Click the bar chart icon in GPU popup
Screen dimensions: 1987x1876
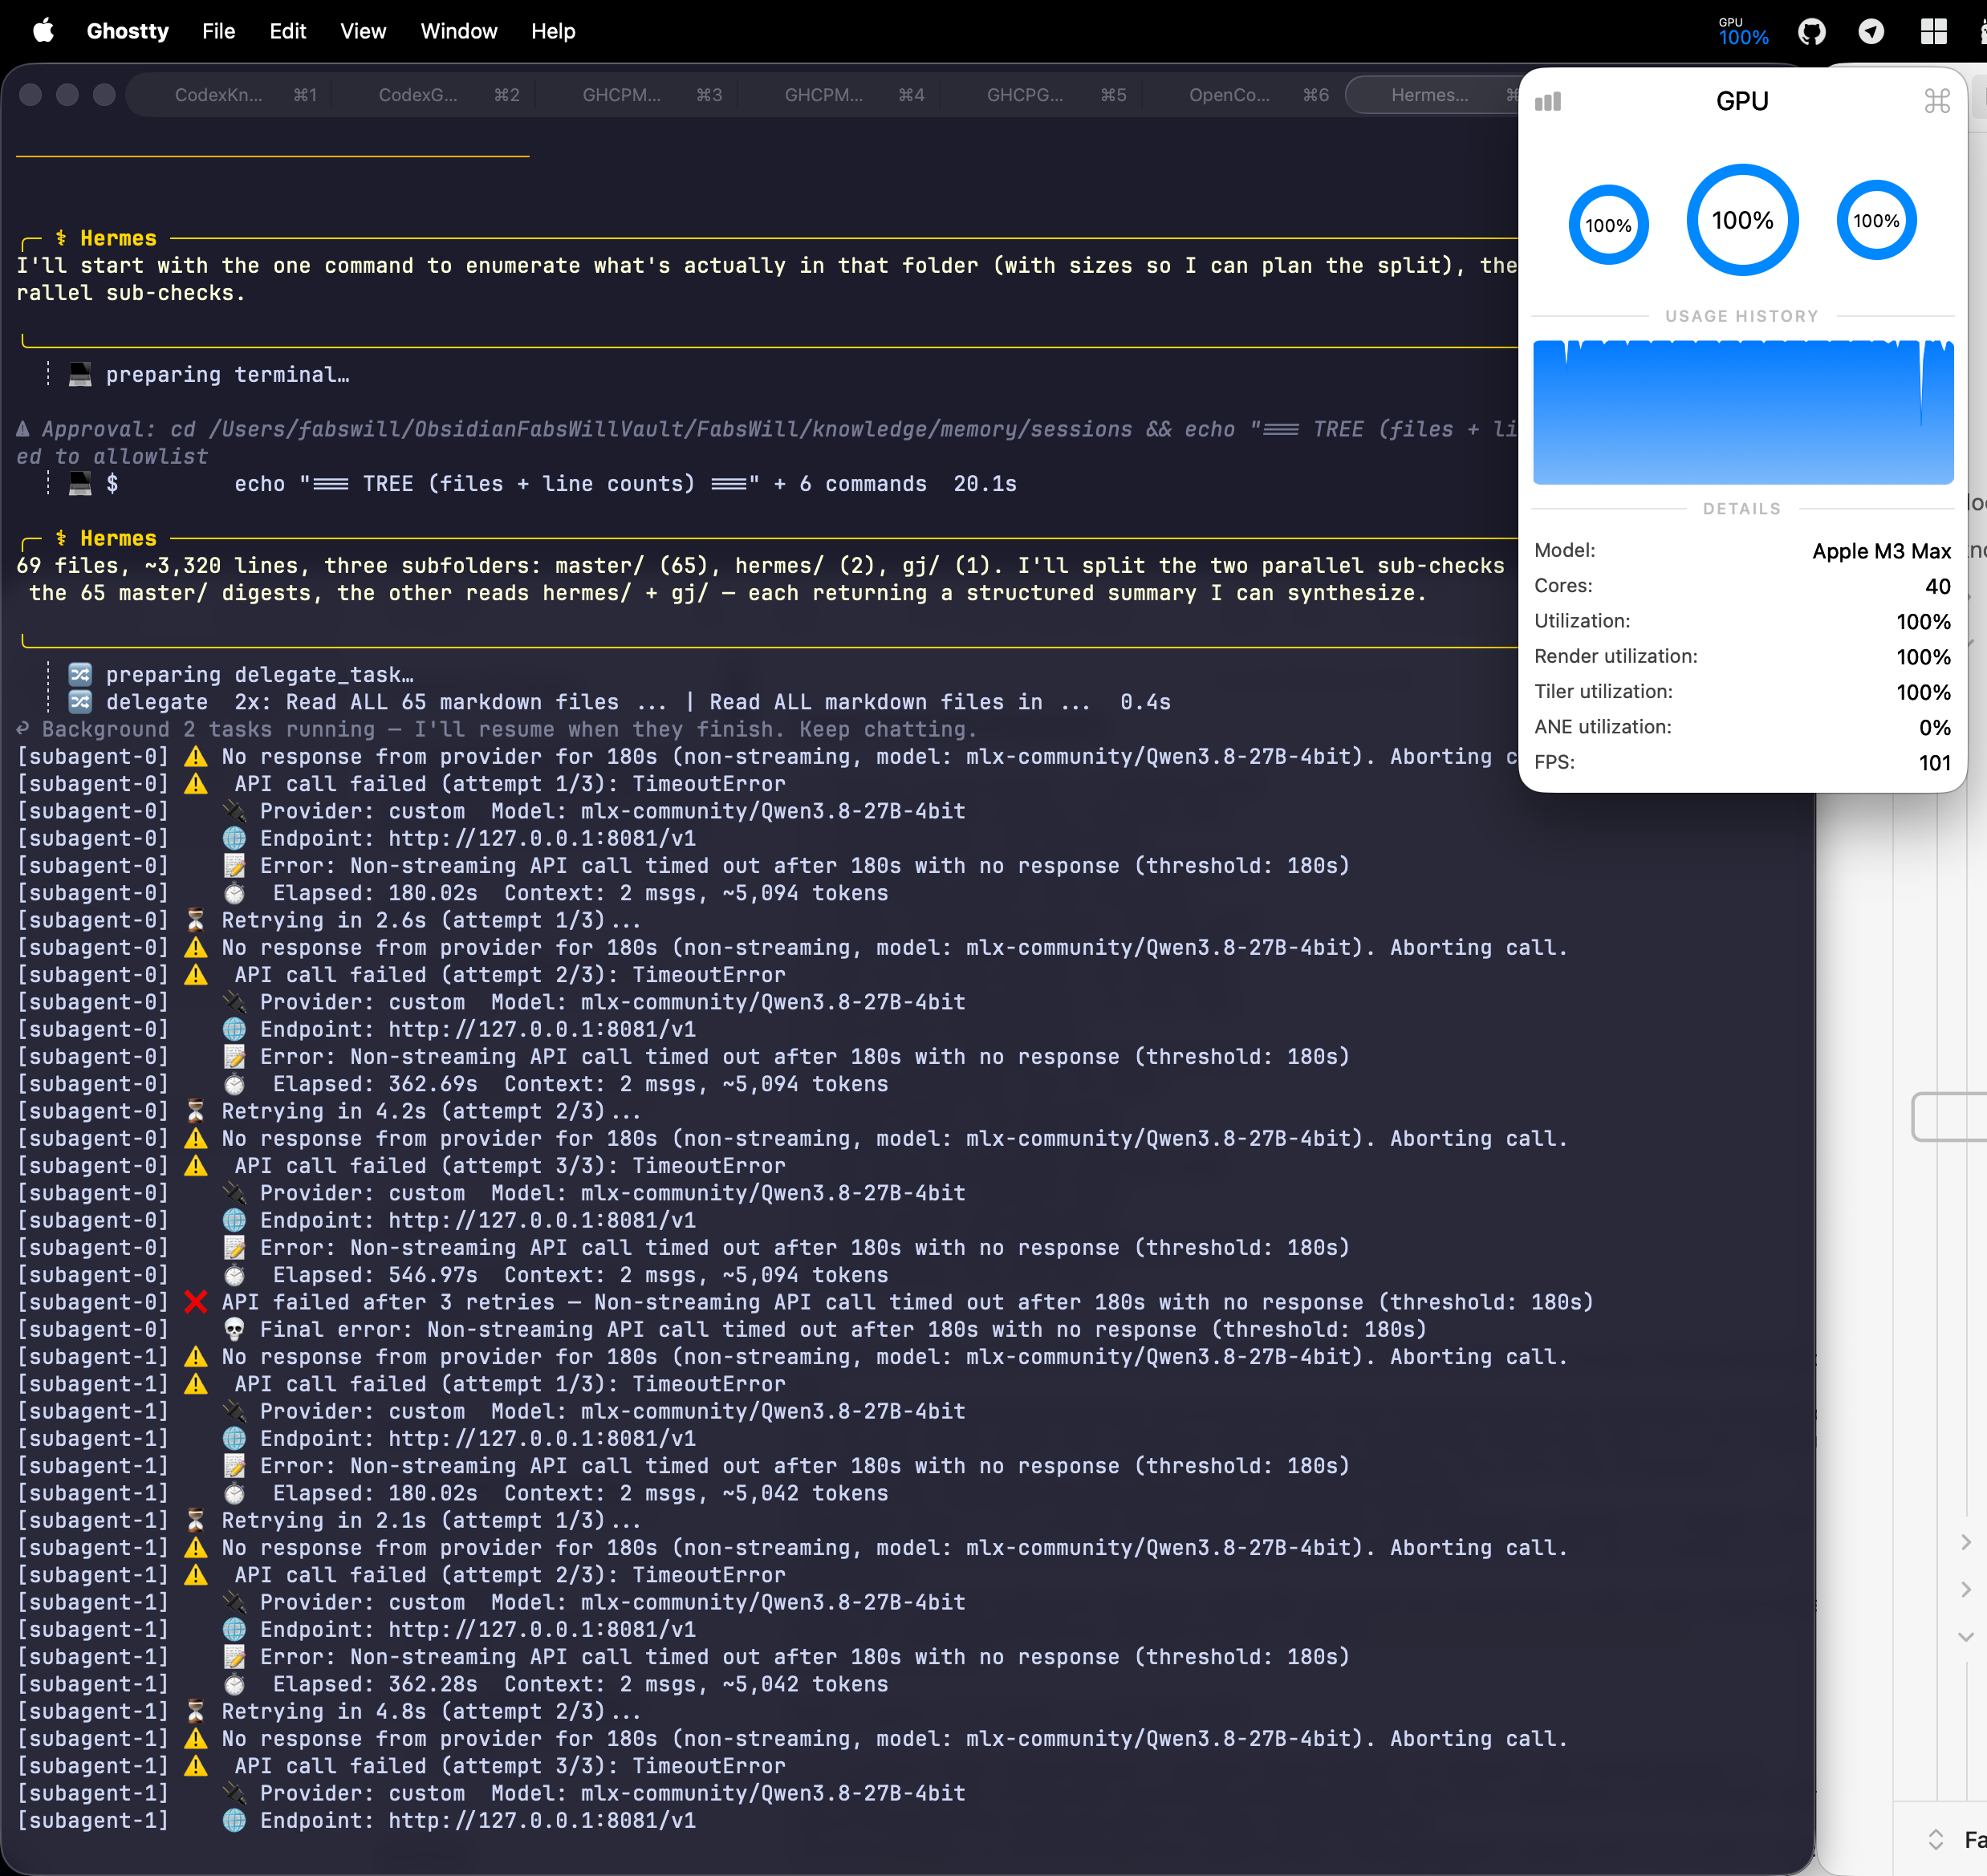pyautogui.click(x=1548, y=101)
